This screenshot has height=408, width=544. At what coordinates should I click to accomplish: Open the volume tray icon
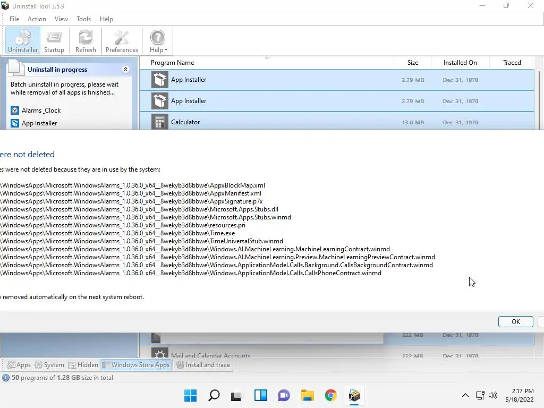tap(492, 395)
